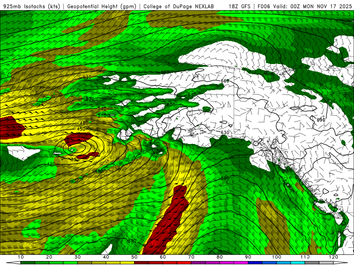Select the 'F006 Valid: 00Z MON NOV 17 2025' text
This screenshot has height=265, width=354.
304,6
